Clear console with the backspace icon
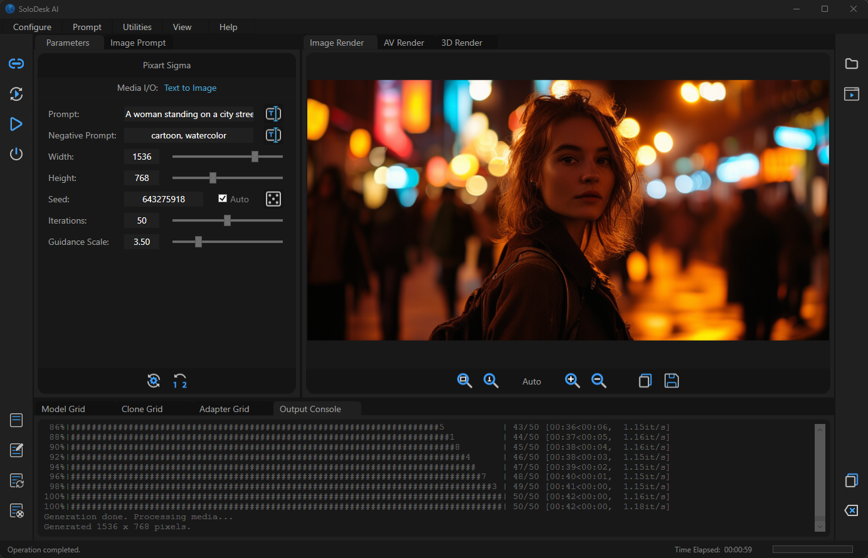 [x=852, y=510]
